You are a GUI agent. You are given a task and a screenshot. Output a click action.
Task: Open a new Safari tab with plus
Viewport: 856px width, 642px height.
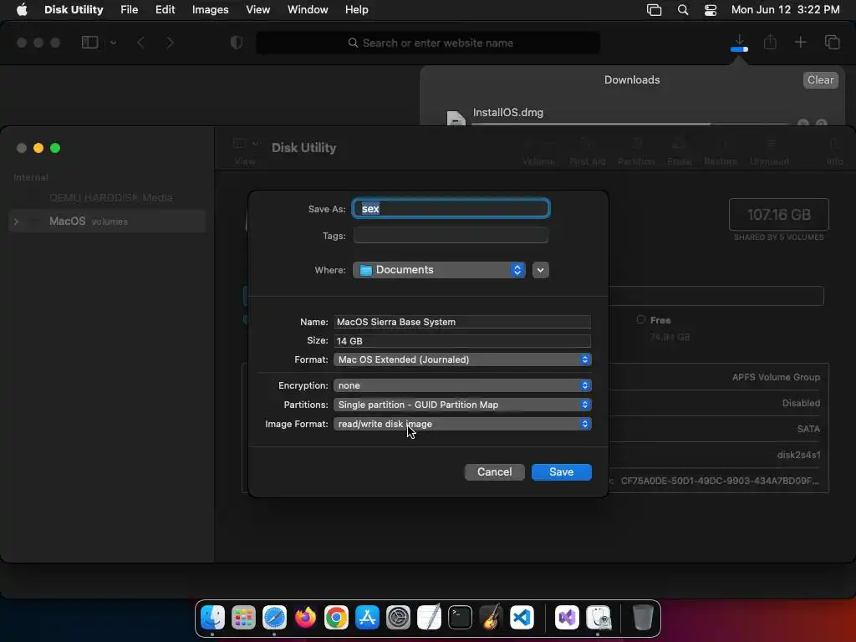coord(800,42)
